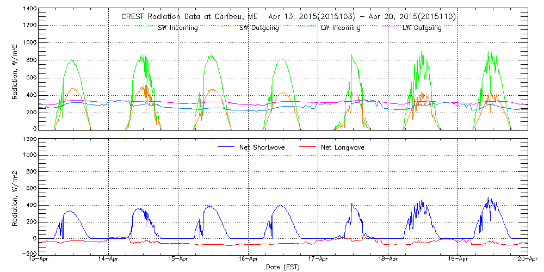544x272 pixels.
Task: Click the upper chart's Radiation W/m^2 axis title
Action: tap(15, 69)
